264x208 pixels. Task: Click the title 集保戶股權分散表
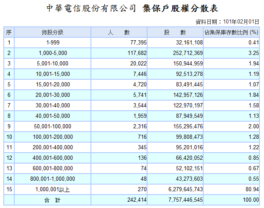pos(180,8)
